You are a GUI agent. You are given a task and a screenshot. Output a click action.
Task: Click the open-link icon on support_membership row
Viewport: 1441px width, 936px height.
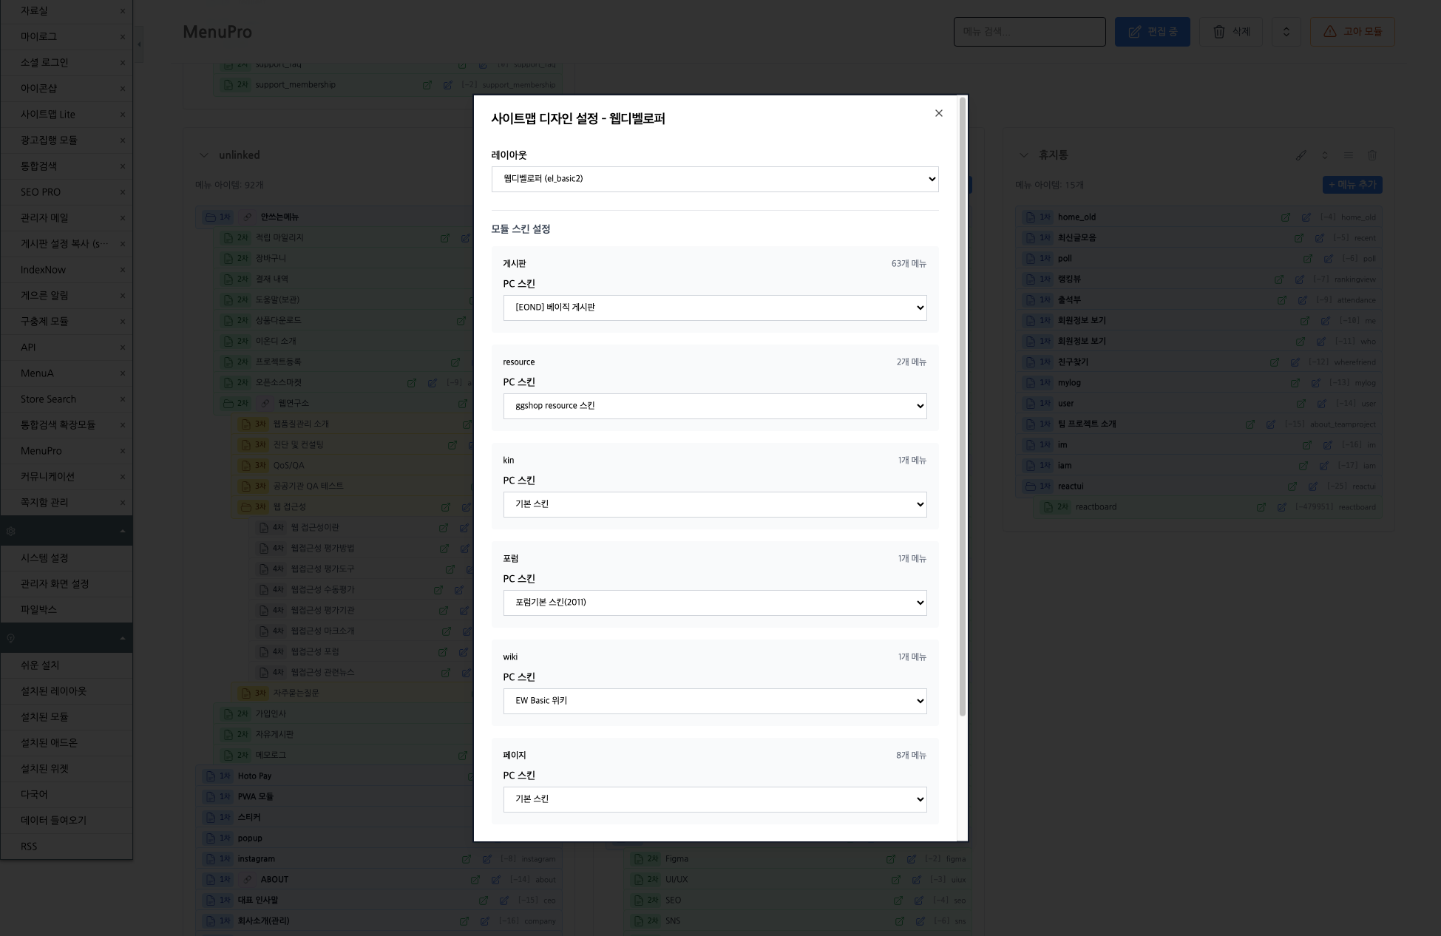pyautogui.click(x=427, y=85)
